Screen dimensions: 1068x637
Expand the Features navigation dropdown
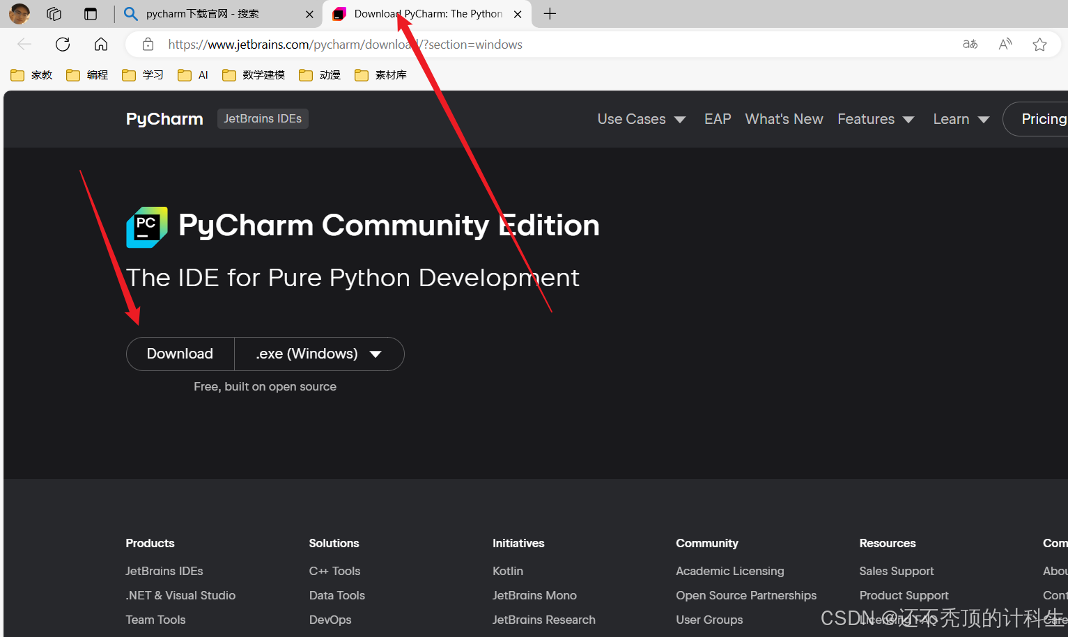click(875, 119)
